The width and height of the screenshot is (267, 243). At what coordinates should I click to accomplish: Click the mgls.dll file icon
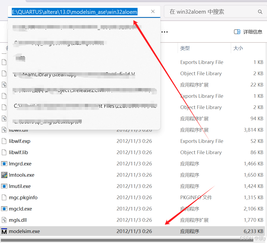pyautogui.click(x=4, y=220)
